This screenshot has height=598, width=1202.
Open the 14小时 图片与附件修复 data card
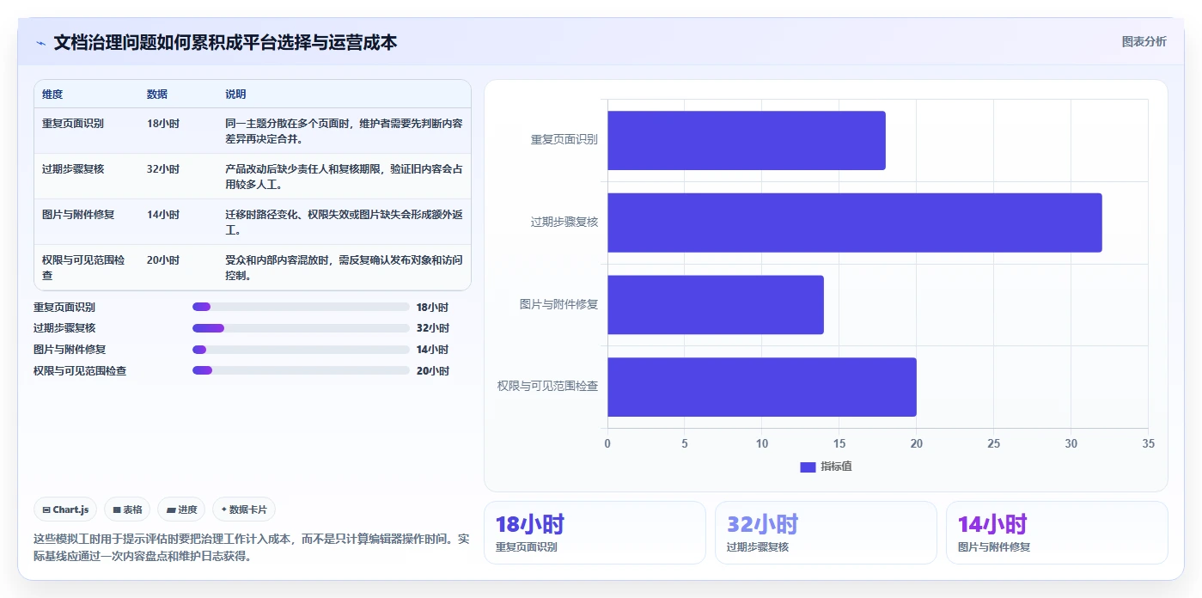pos(1057,533)
